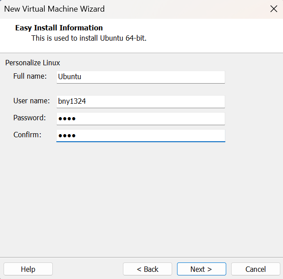Image resolution: width=283 pixels, height=279 pixels.
Task: Click the 'Password:' label
Action: coord(30,118)
